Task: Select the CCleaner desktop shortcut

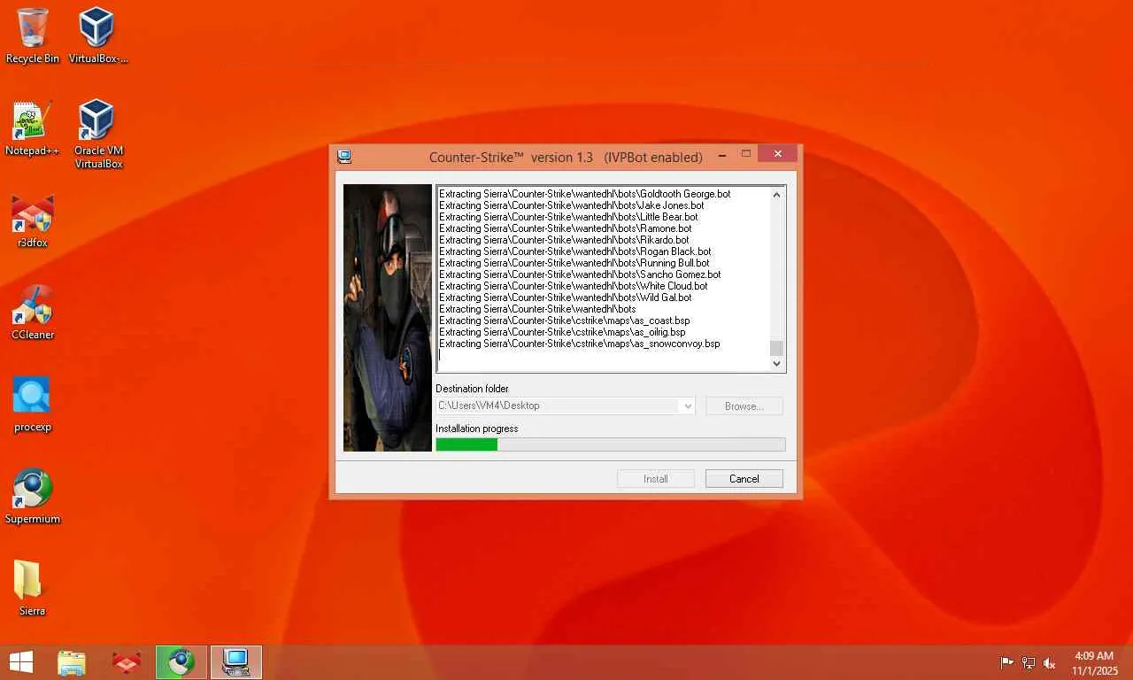Action: click(x=33, y=313)
